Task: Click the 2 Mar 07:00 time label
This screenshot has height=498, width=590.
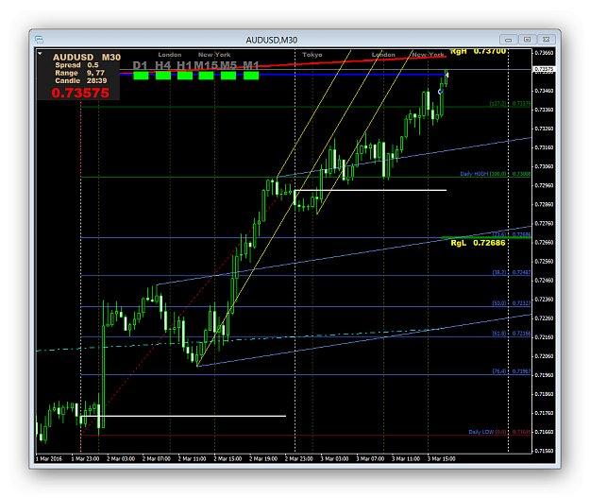Action: tap(157, 459)
